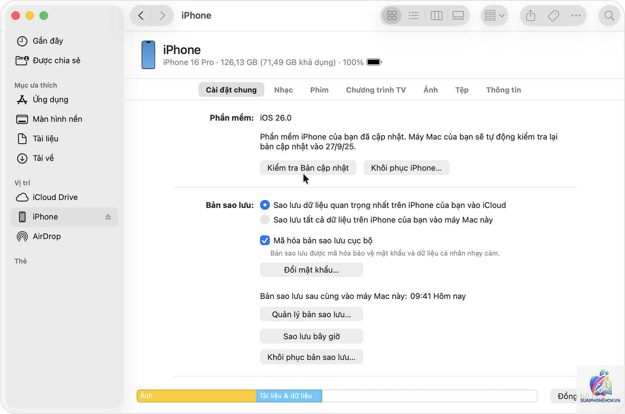Click Kiểm tra Bản cập nhật button
This screenshot has width=625, height=414.
coord(308,168)
